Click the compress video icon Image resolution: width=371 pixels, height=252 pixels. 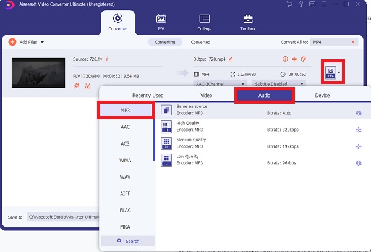294,59
